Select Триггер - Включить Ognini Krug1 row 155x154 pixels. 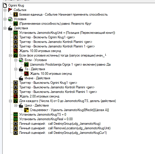tap(47, 37)
